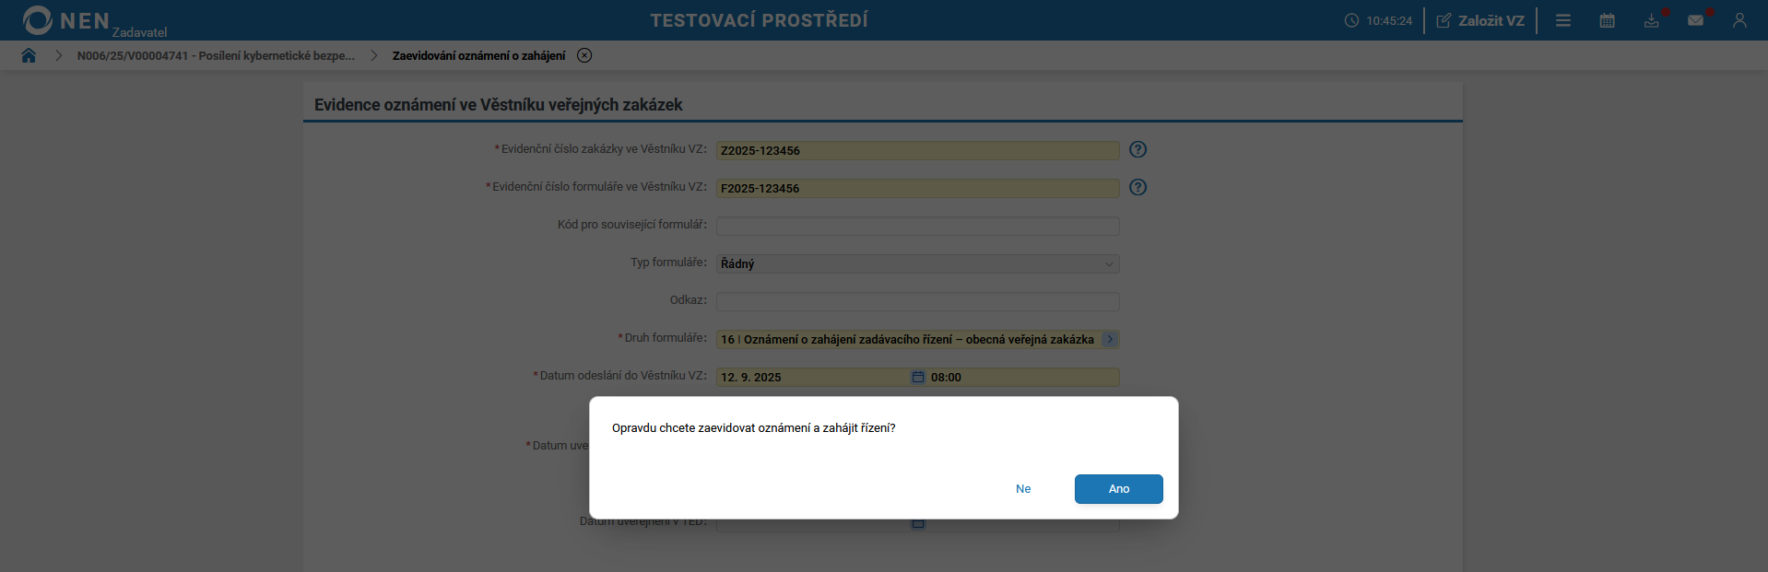Open the user profile icon
The width and height of the screenshot is (1768, 572).
[x=1739, y=20]
